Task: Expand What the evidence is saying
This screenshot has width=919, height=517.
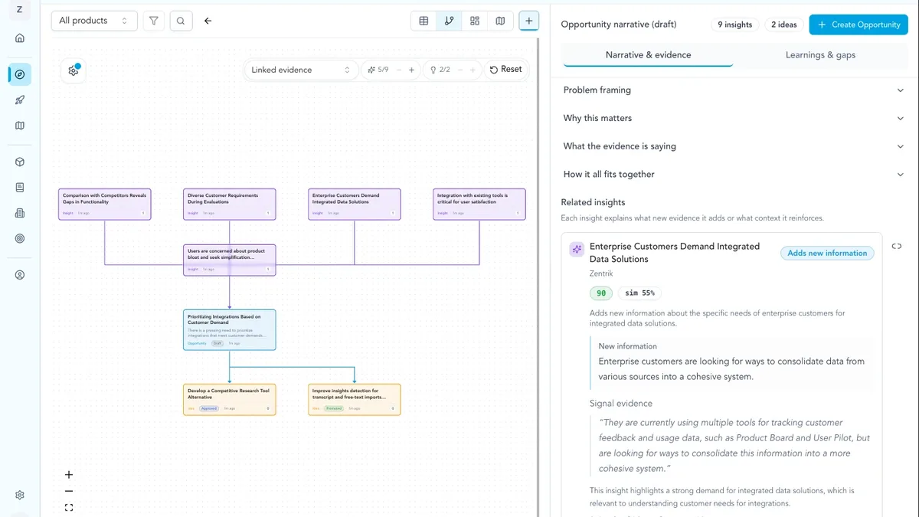Action: (734, 146)
